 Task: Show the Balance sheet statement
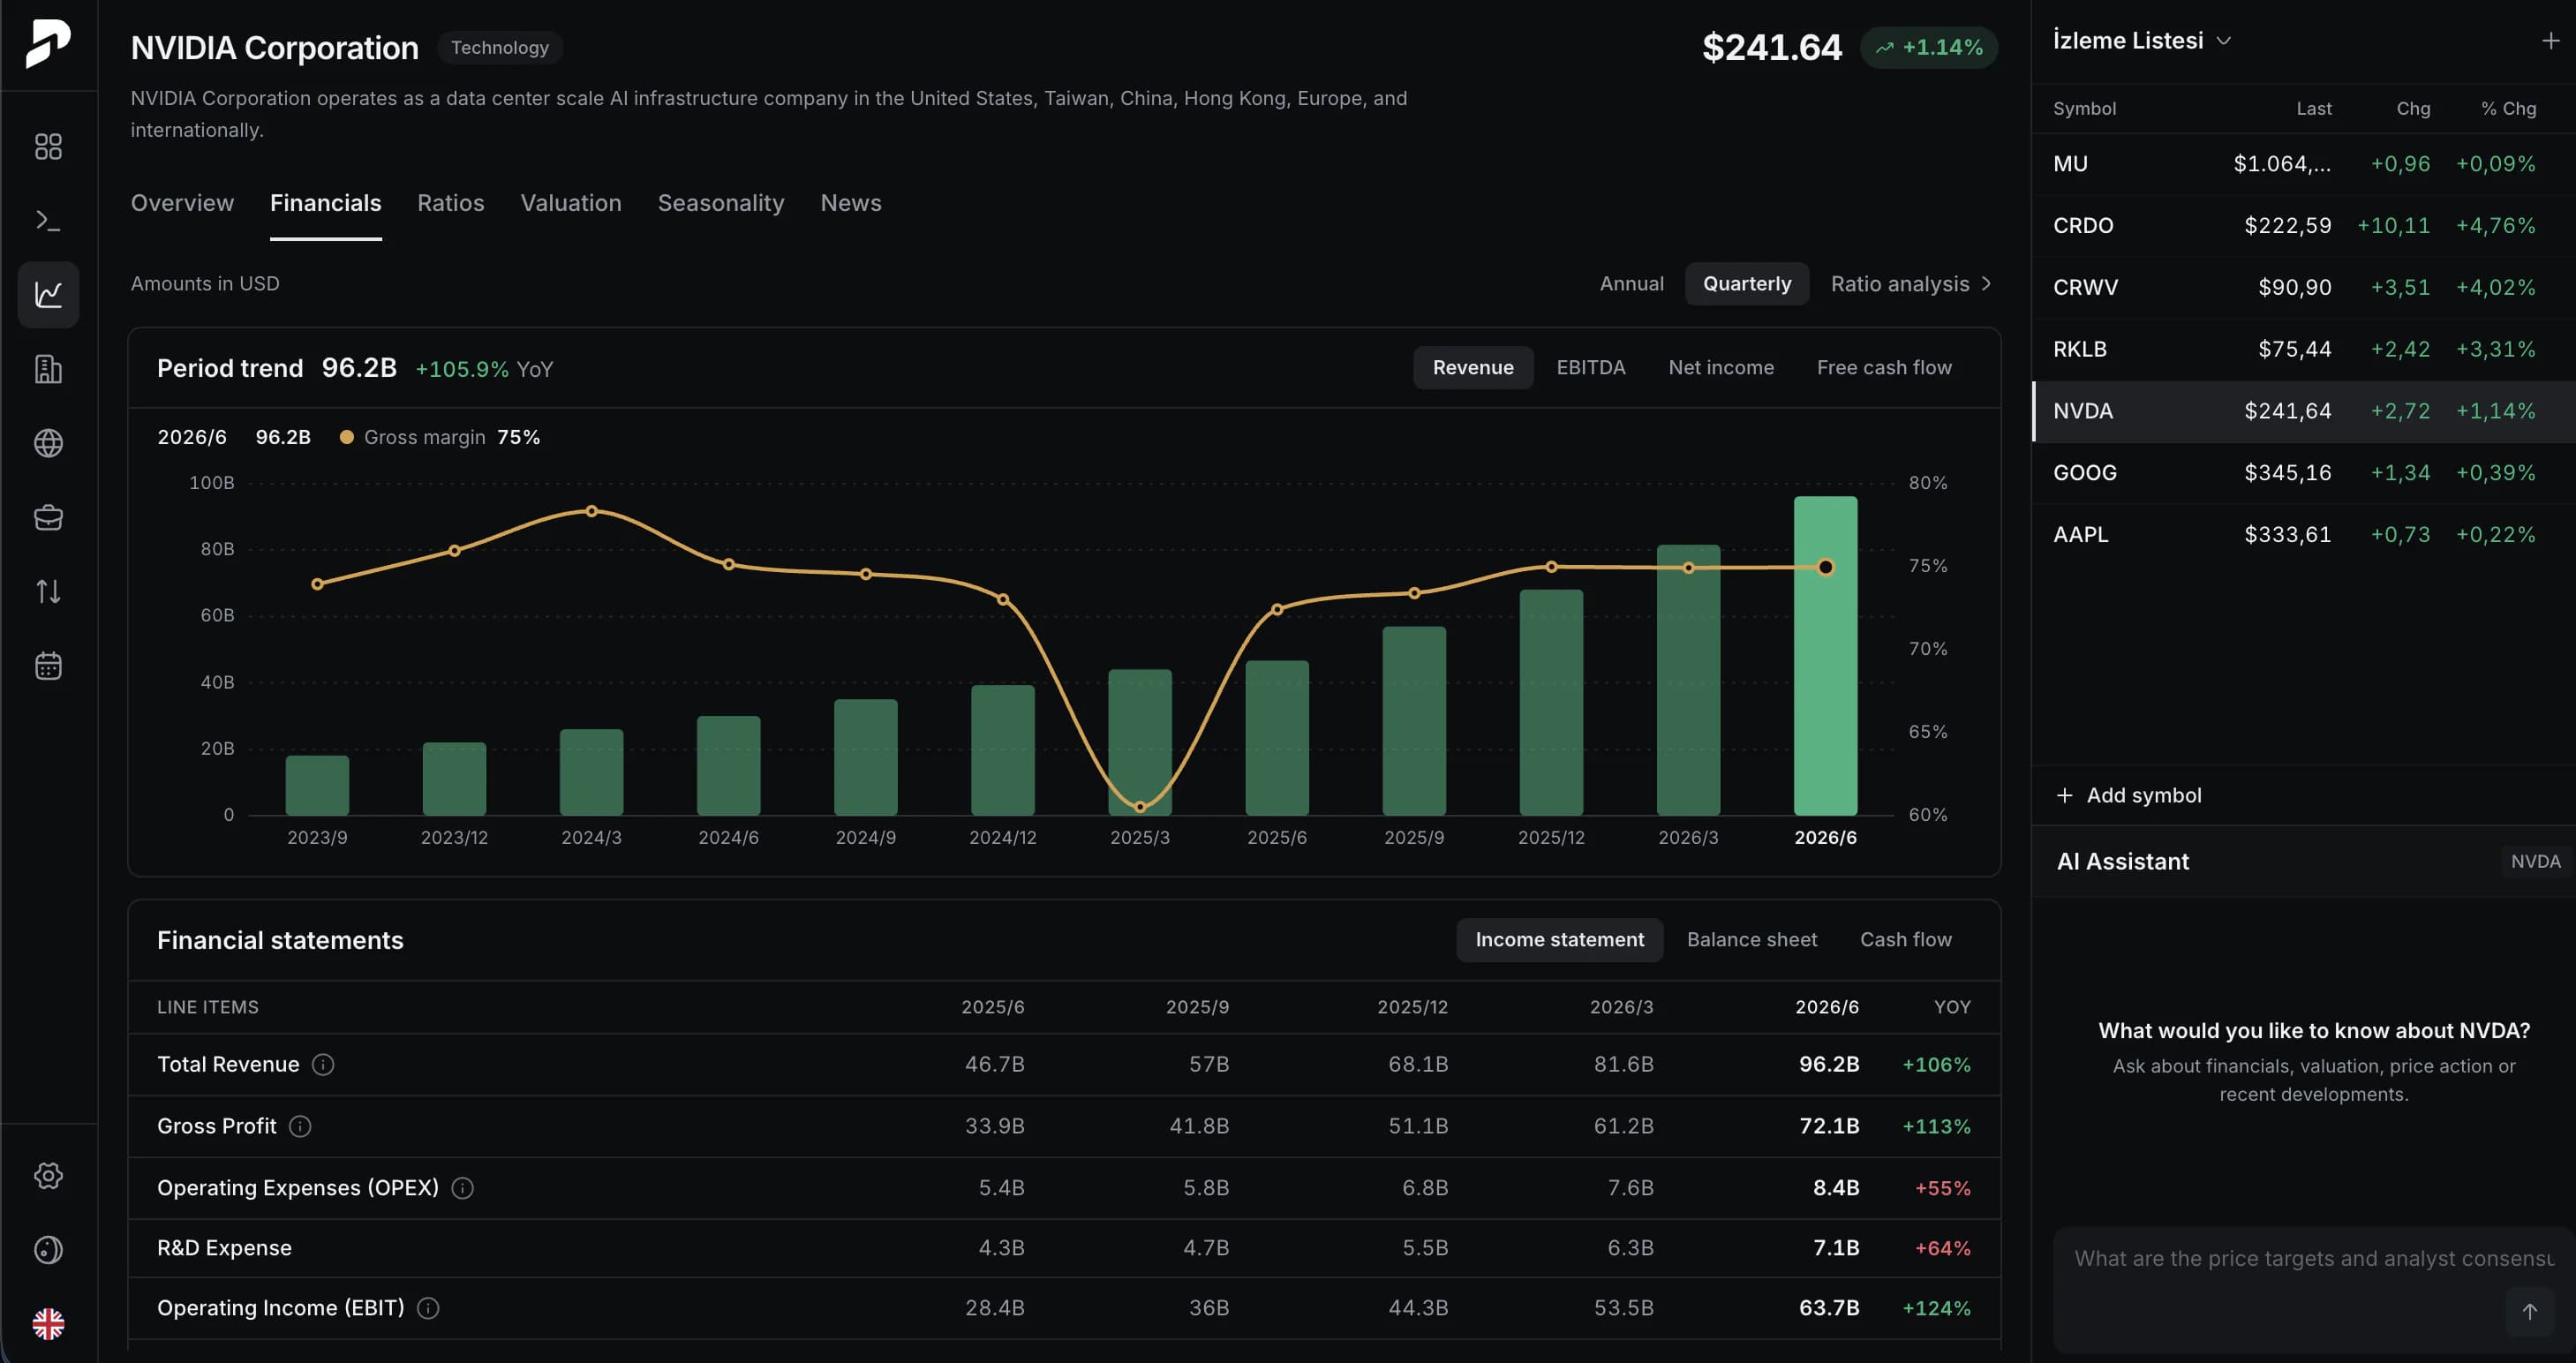point(1751,940)
